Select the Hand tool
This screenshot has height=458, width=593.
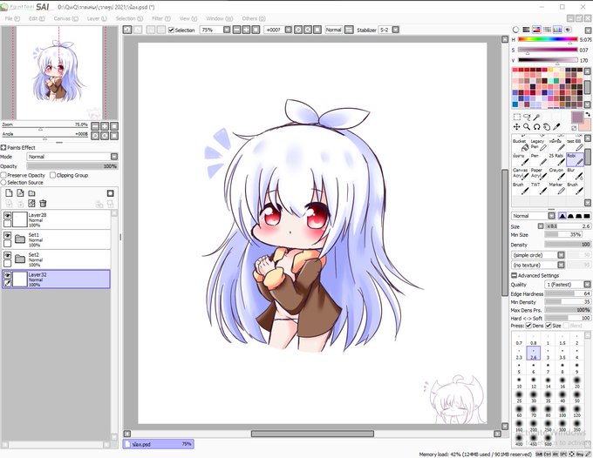pos(547,127)
